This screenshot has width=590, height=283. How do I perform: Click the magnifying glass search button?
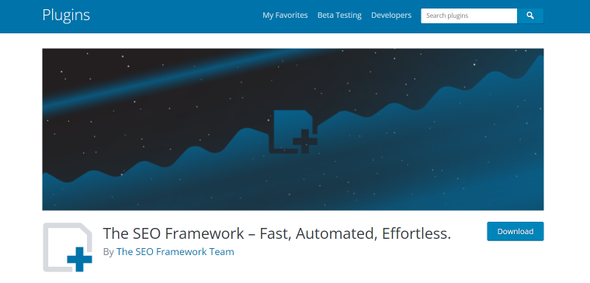530,16
